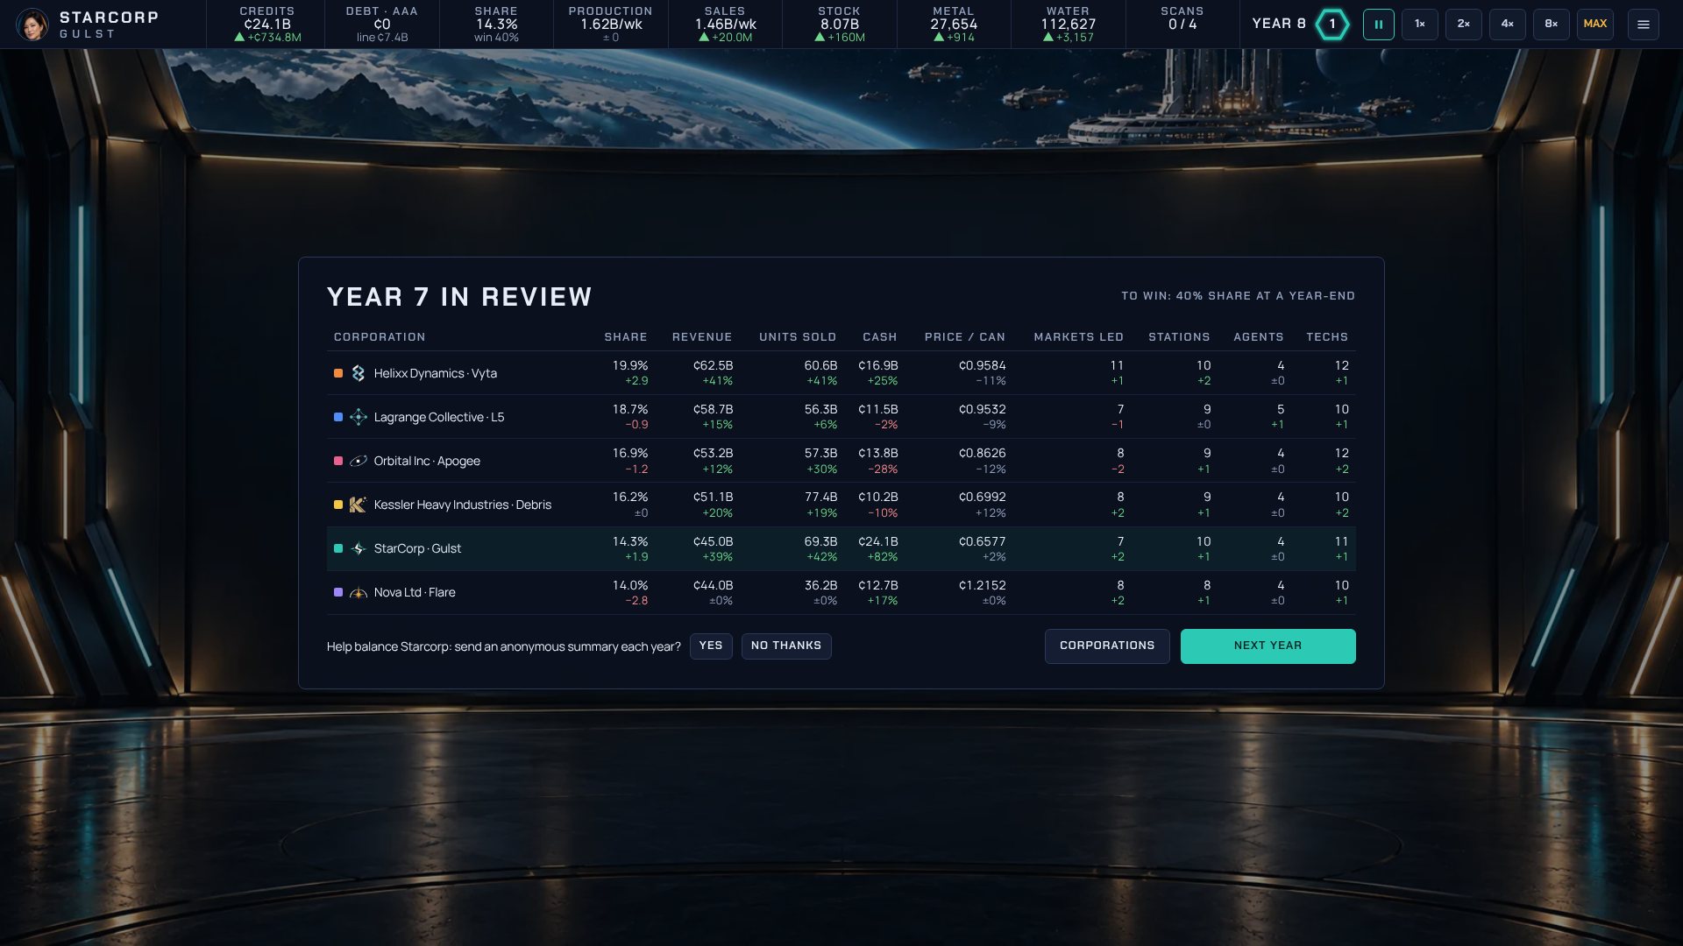Click the MARKETS LED column header
This screenshot has height=946, width=1683.
coord(1078,337)
